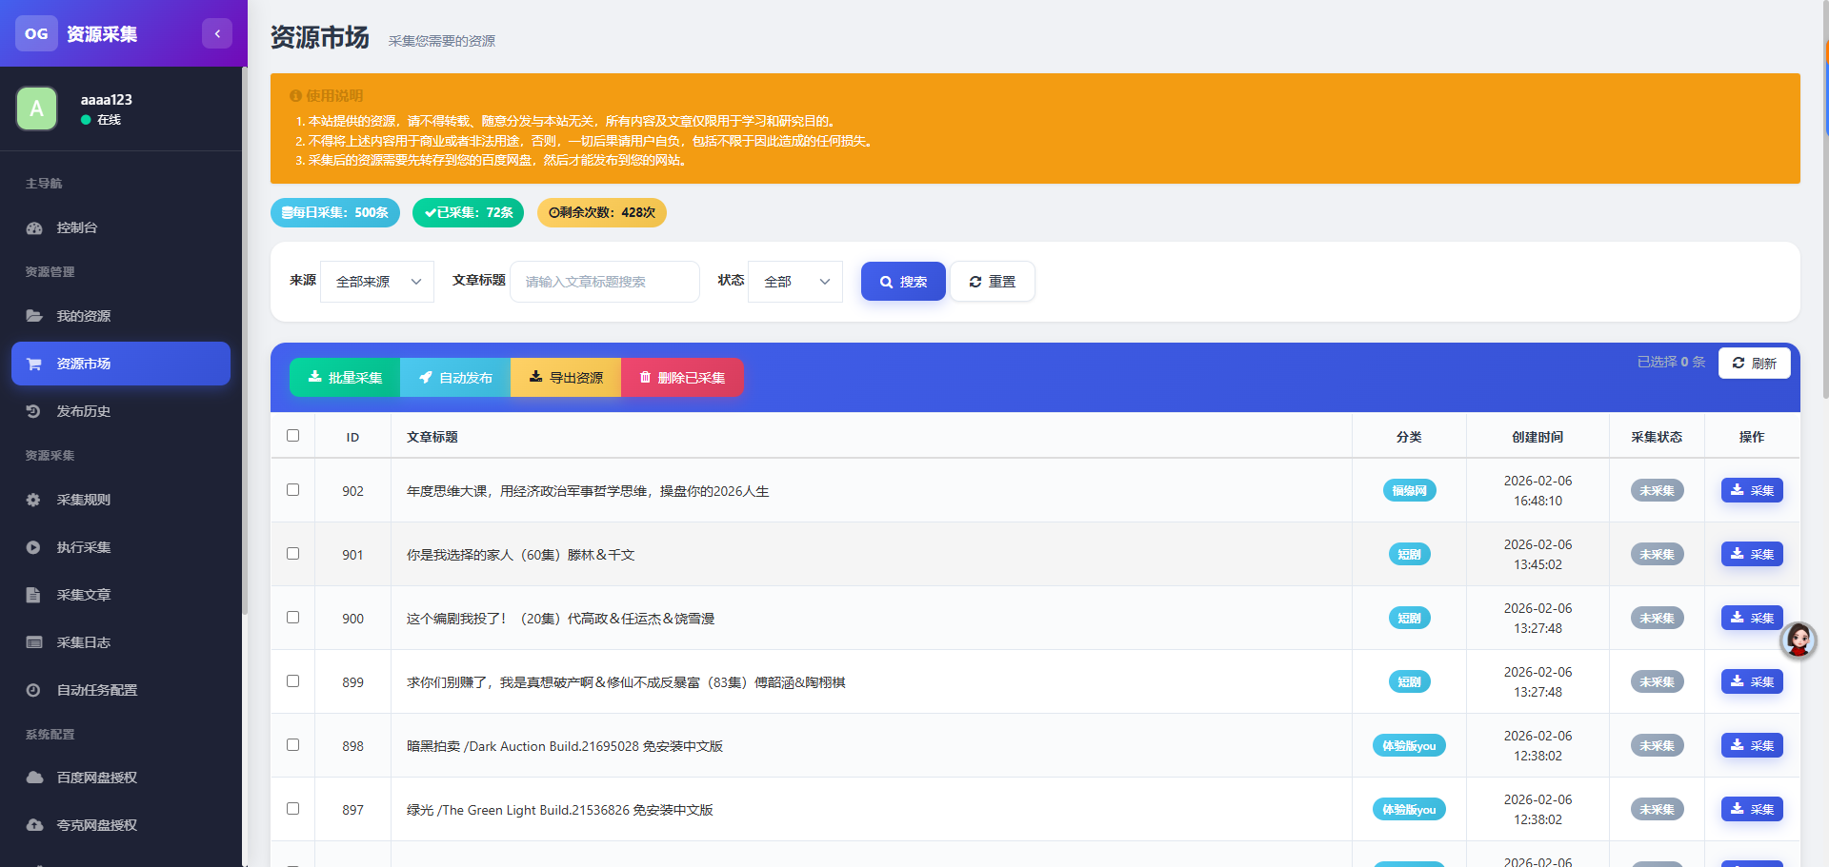Click the green 批量采集 button
Screen dimensions: 1829x867
point(345,378)
